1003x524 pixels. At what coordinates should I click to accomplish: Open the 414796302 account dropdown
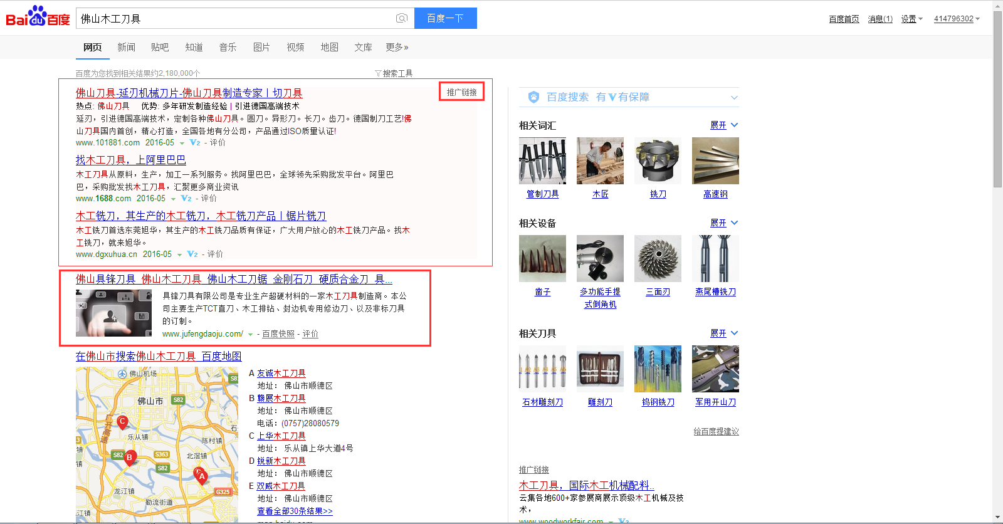[x=956, y=19]
